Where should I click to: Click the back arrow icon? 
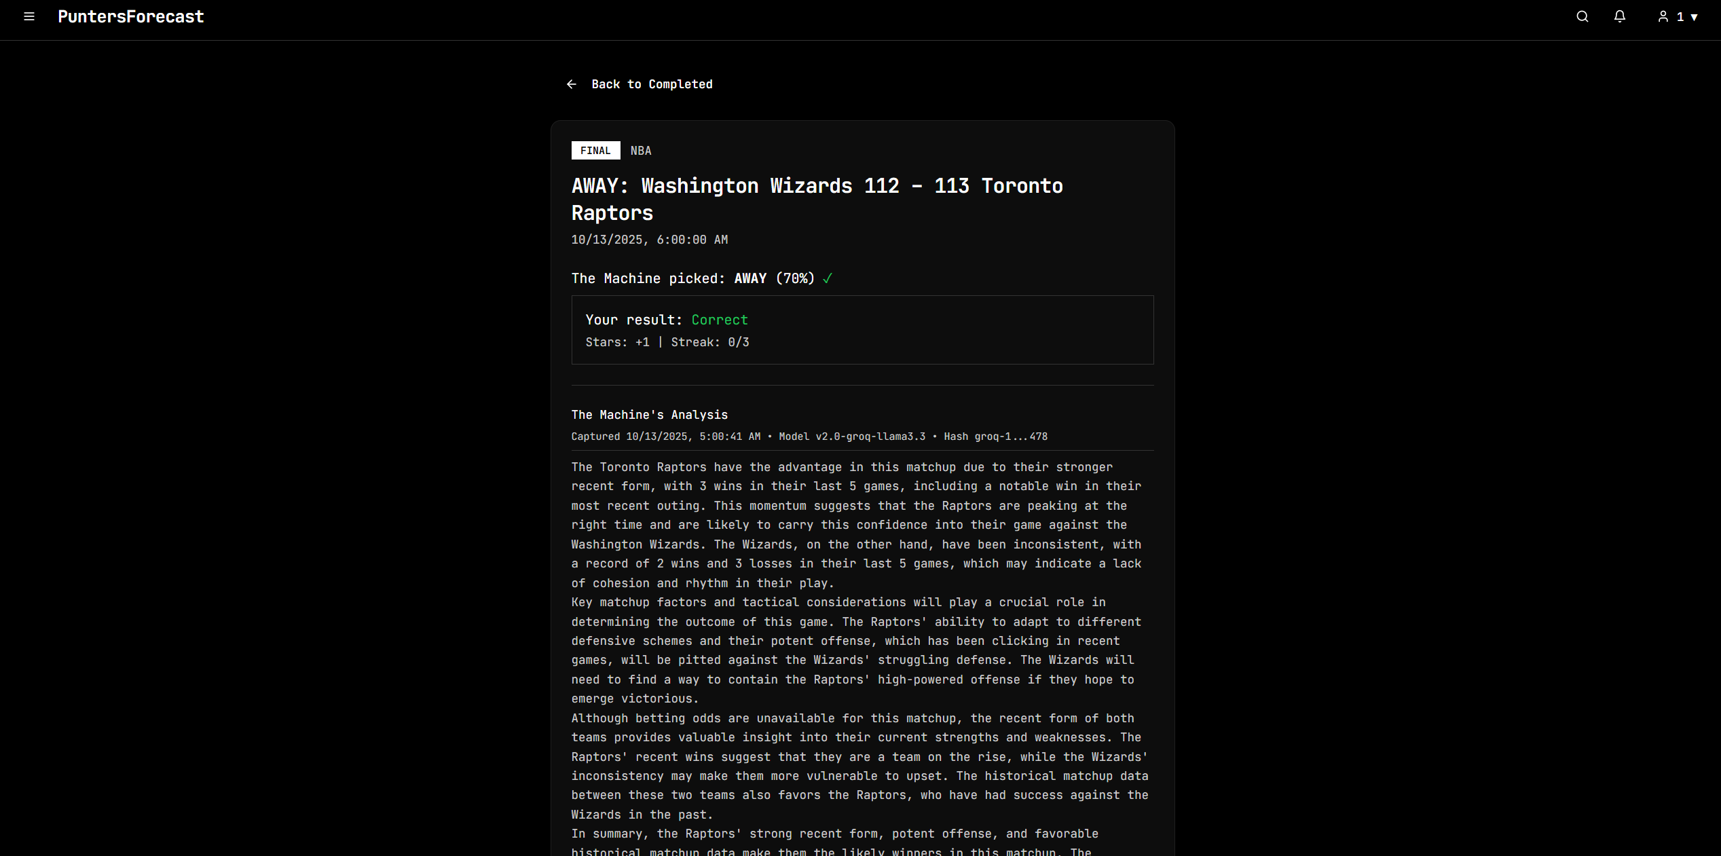pos(572,84)
